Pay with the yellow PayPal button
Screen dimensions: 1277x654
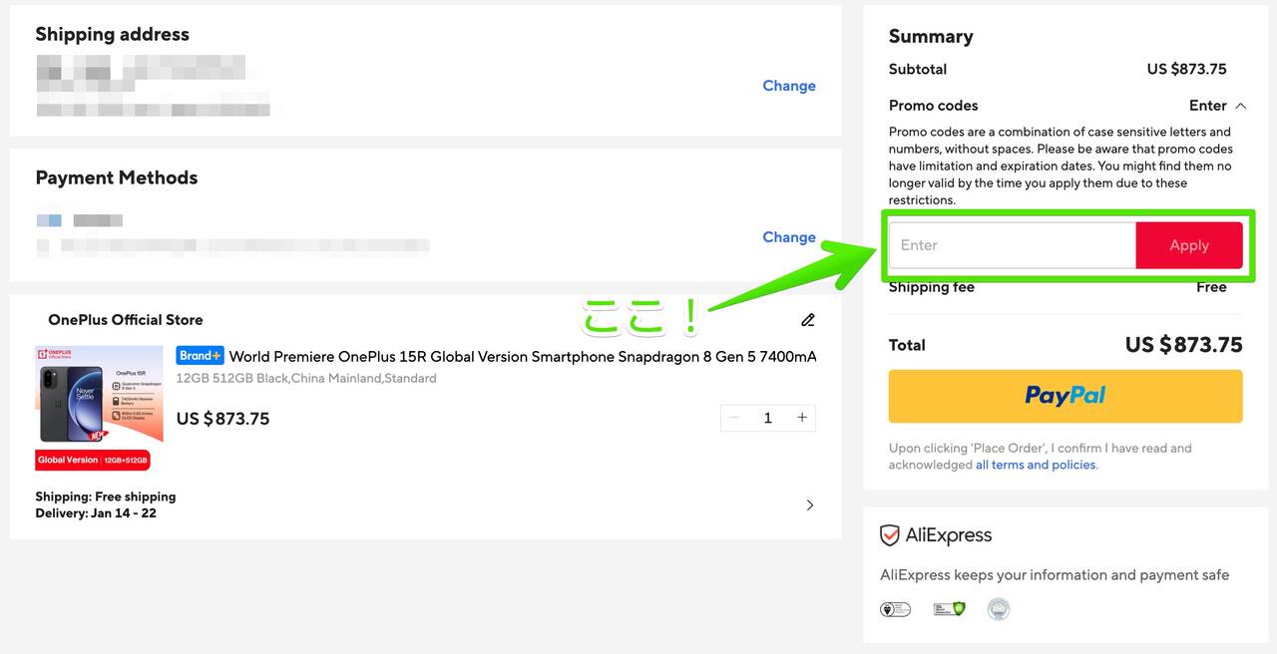[x=1064, y=396]
